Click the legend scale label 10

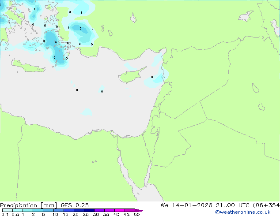click(x=55, y=214)
